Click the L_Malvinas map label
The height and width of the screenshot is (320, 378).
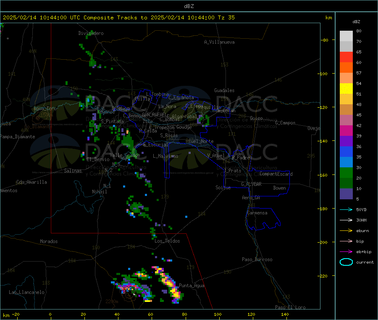coord(165,156)
